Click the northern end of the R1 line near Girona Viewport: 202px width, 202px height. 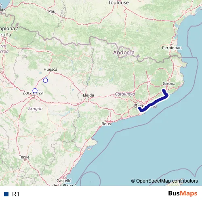[164, 90]
